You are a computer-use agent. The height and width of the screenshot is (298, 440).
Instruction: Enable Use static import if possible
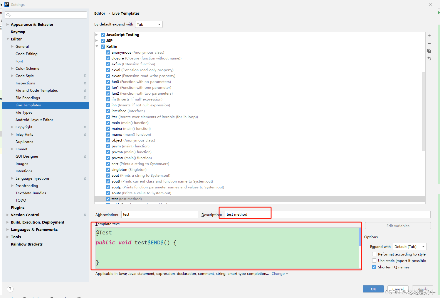[374, 260]
